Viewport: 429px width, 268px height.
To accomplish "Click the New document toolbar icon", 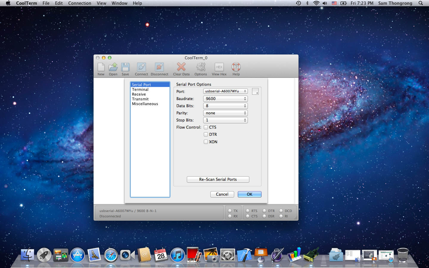I will pos(101,67).
